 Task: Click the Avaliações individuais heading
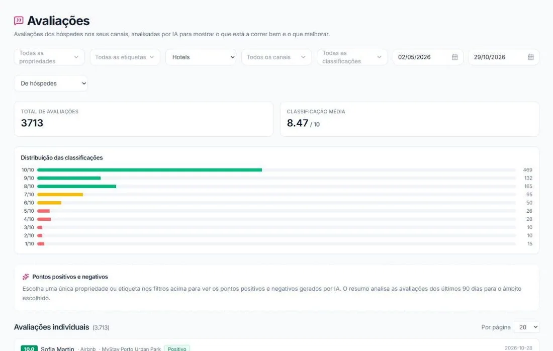(51, 327)
